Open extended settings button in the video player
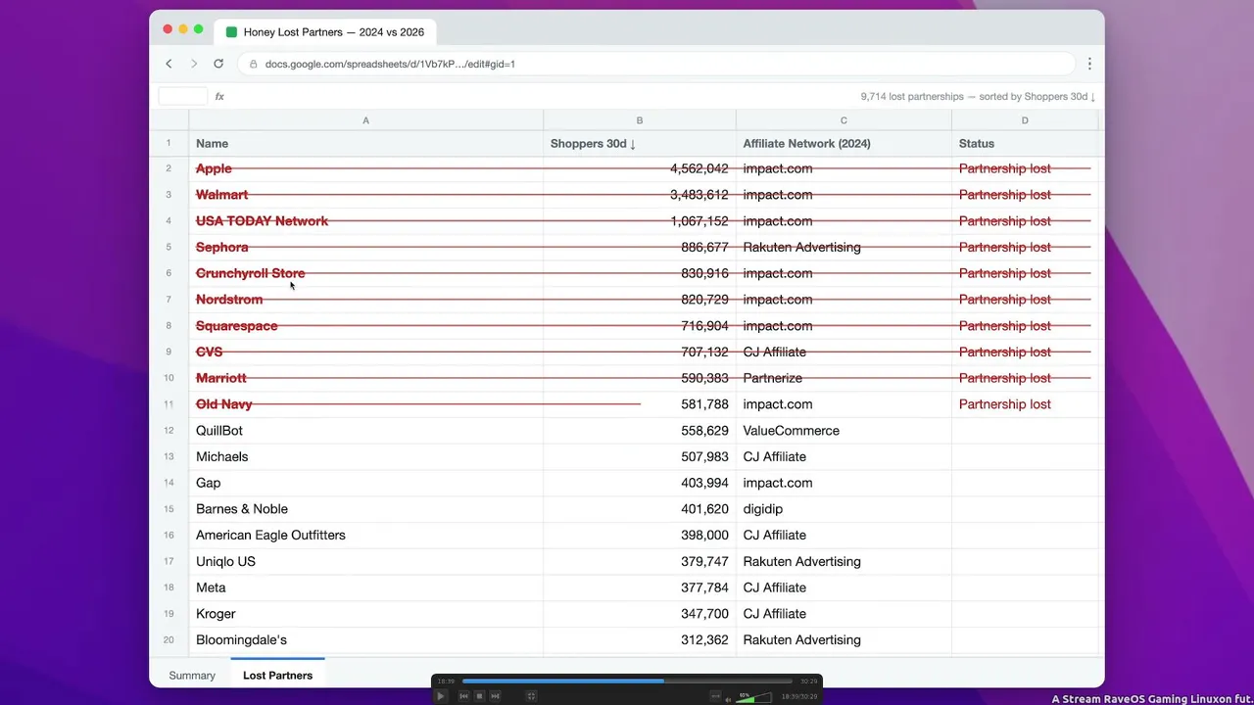This screenshot has height=705, width=1254. point(715,696)
